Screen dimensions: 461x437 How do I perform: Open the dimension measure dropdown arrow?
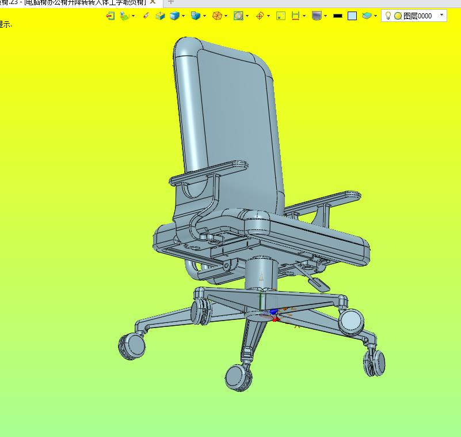click(304, 16)
